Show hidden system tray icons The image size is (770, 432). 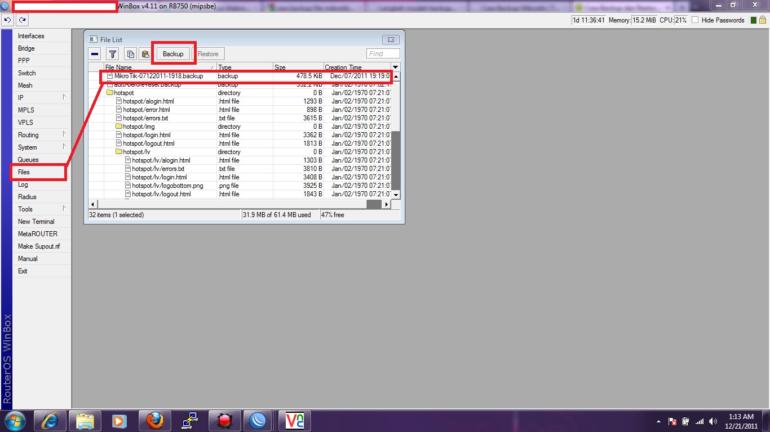(x=658, y=421)
